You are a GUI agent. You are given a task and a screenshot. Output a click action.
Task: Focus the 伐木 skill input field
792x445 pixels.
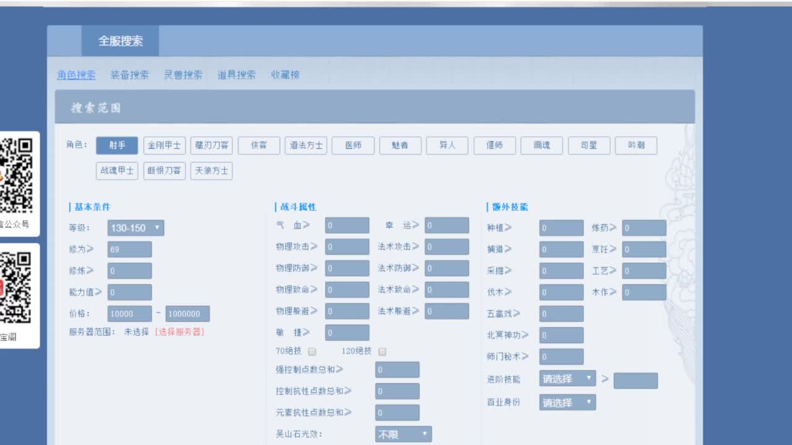pyautogui.click(x=561, y=292)
